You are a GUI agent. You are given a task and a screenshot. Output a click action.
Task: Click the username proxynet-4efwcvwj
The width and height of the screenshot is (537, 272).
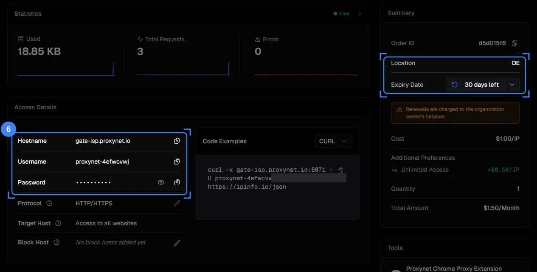click(x=102, y=161)
